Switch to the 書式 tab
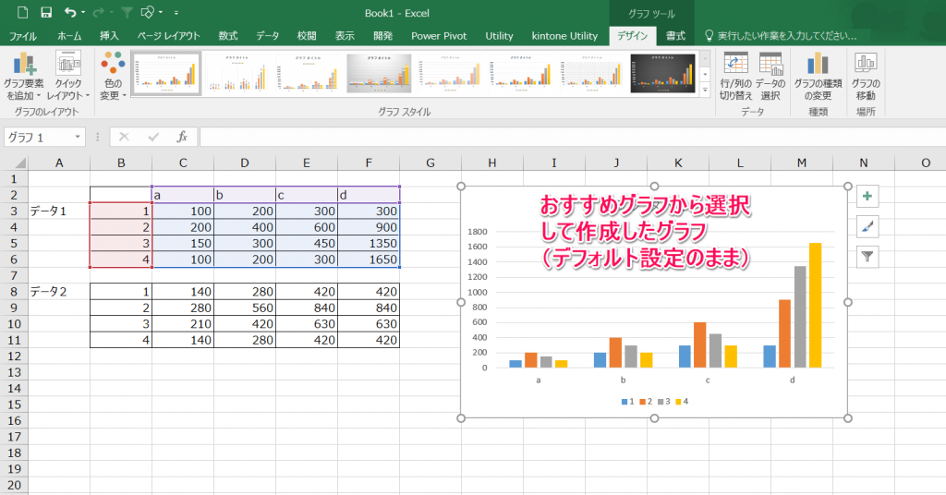 coord(675,36)
